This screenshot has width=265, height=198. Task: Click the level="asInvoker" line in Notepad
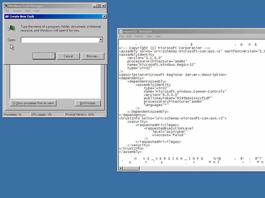170,132
